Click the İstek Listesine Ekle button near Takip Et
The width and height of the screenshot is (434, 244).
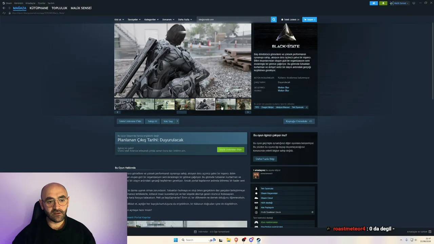tap(130, 121)
